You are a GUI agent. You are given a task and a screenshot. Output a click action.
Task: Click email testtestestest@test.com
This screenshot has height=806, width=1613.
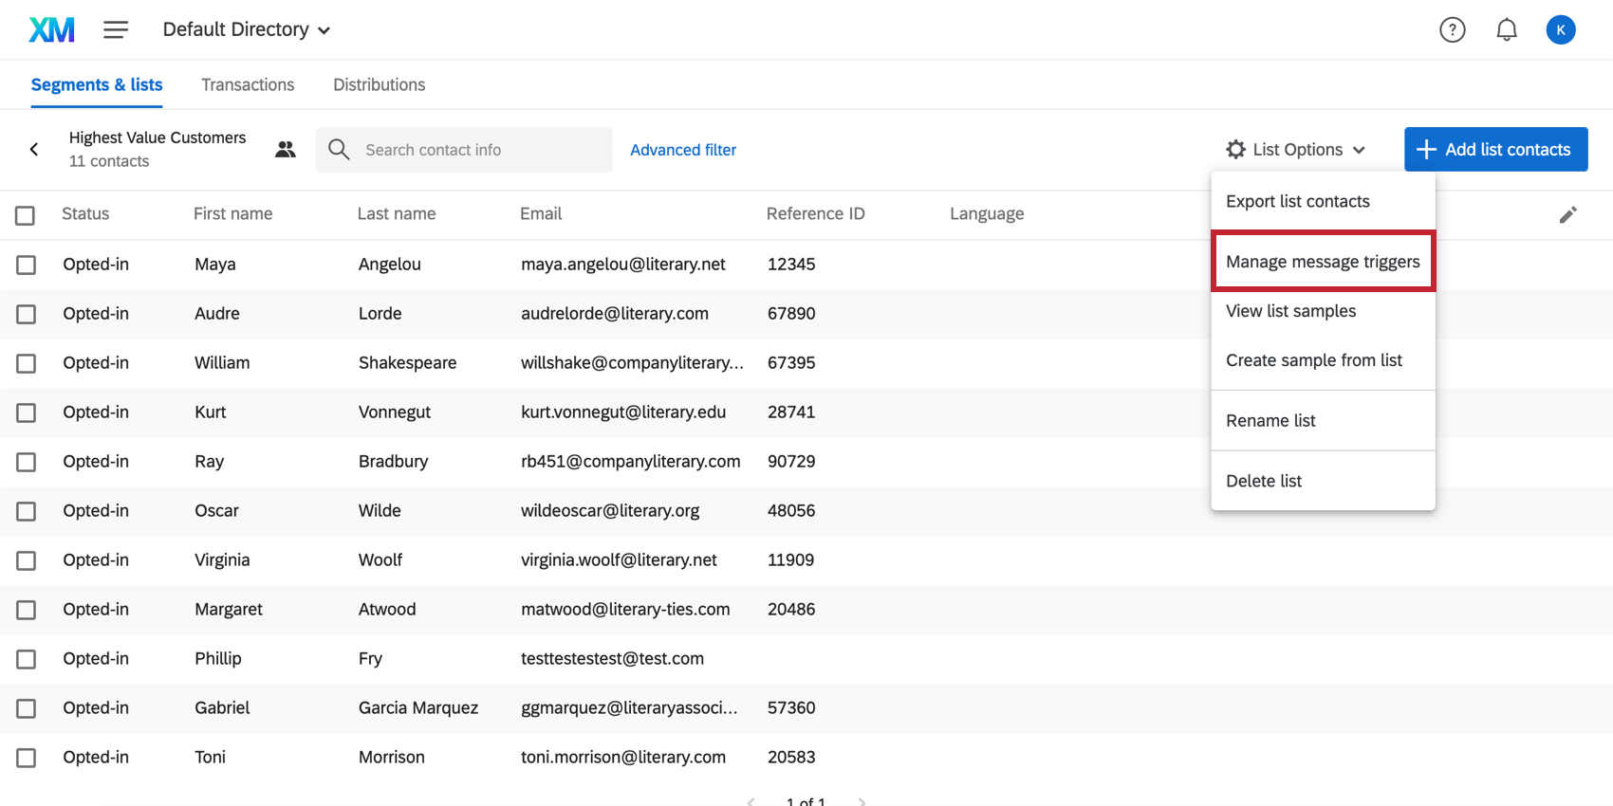(612, 659)
